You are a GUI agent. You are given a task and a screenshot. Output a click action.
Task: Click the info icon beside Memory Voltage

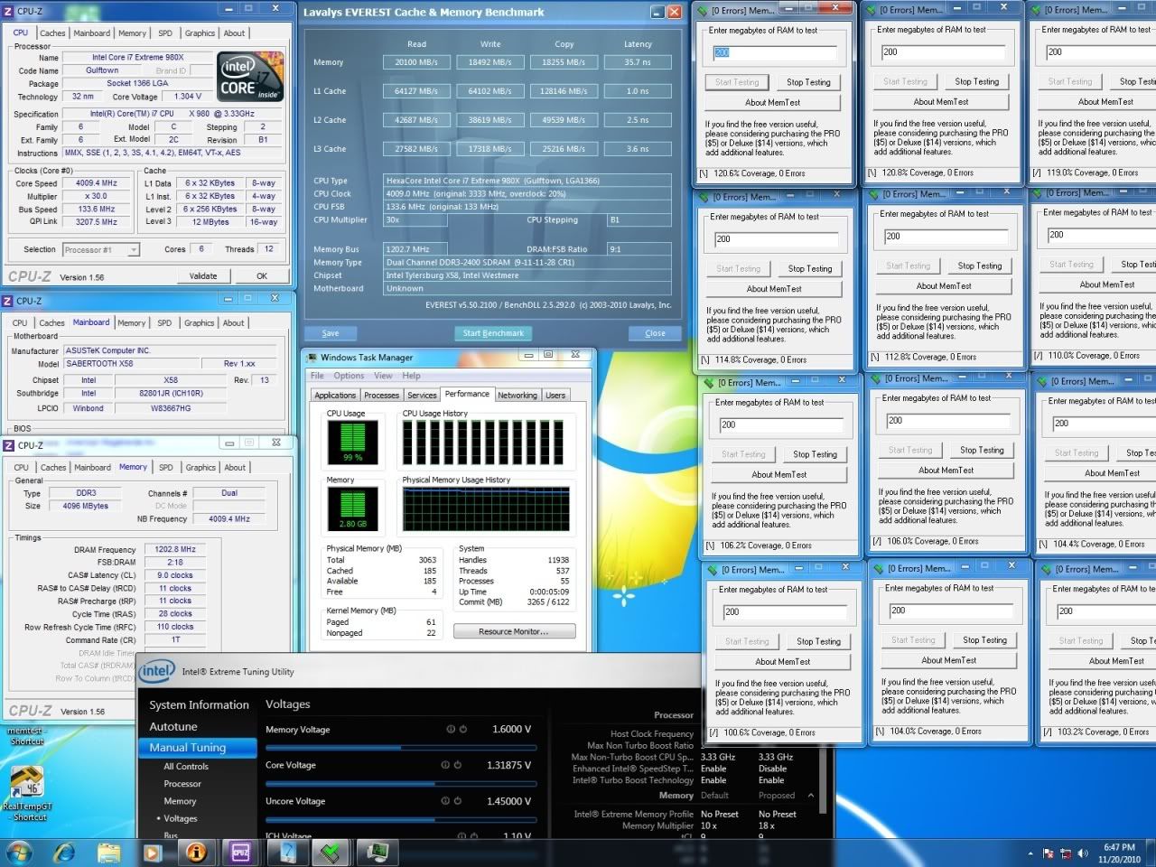click(x=450, y=730)
